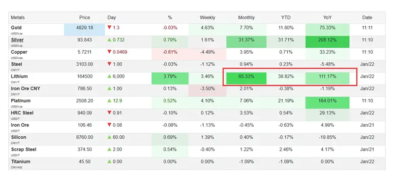
Task: Open the Titanium commodity link
Action: click(20, 162)
